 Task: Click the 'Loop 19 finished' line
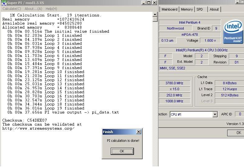click(46, 108)
